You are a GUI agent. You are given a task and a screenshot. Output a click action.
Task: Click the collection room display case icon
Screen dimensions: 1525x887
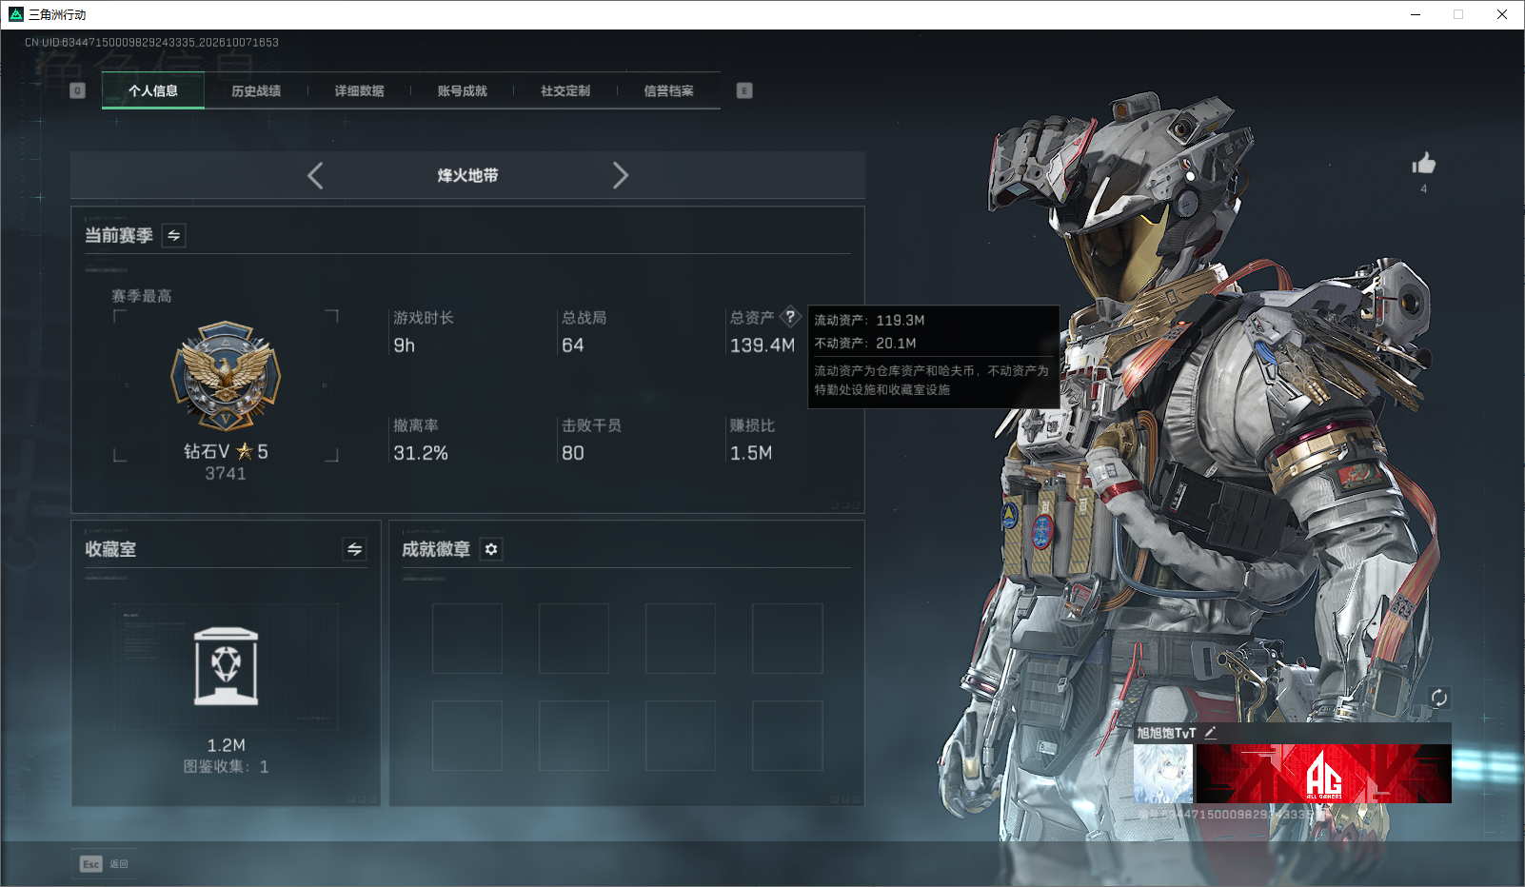click(226, 666)
